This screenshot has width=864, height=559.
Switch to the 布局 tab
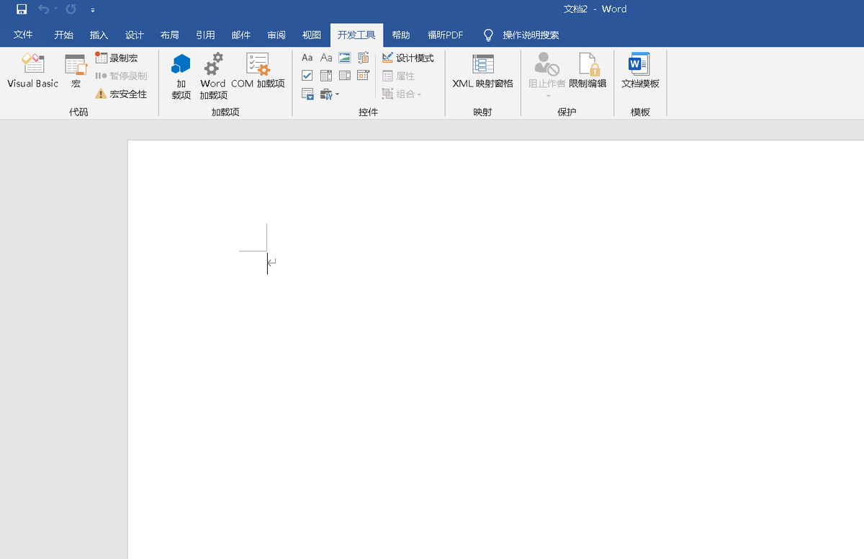click(x=170, y=35)
